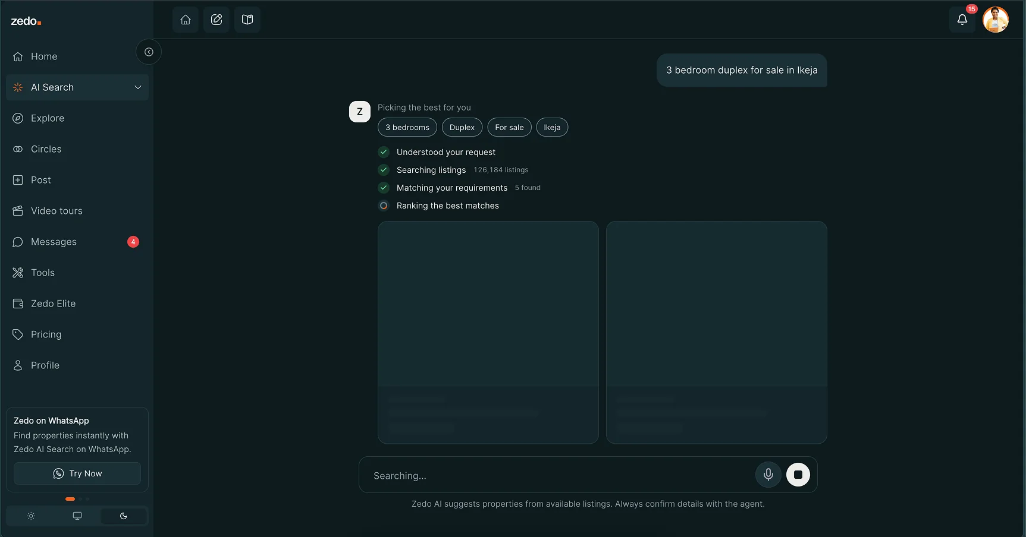Image resolution: width=1026 pixels, height=537 pixels.
Task: Click the 'Zedo on WhatsApp' heading
Action: tap(51, 421)
